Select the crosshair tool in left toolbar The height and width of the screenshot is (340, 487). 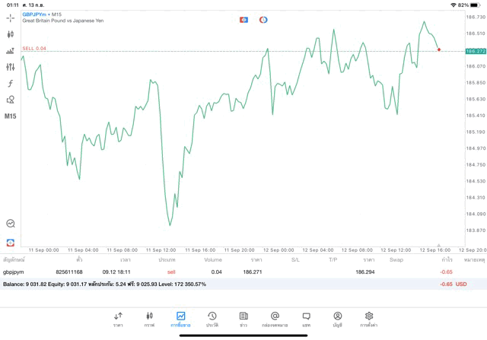(x=11, y=17)
